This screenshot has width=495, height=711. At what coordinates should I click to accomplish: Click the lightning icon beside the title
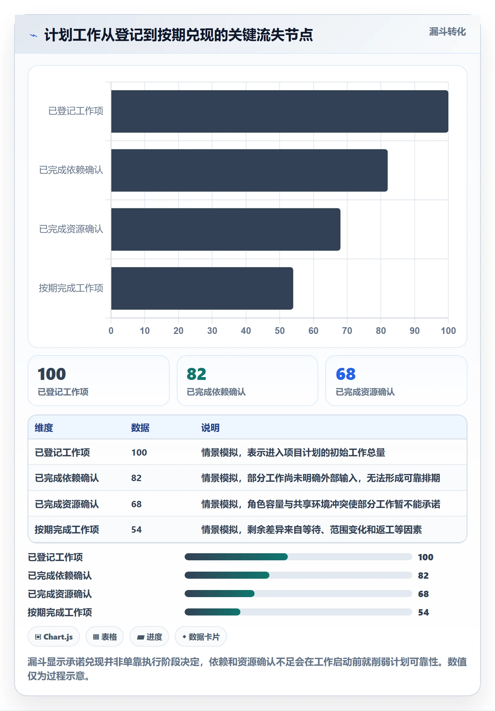[34, 35]
